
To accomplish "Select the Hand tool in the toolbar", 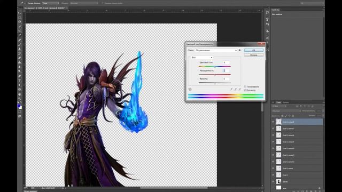I will coord(19,94).
